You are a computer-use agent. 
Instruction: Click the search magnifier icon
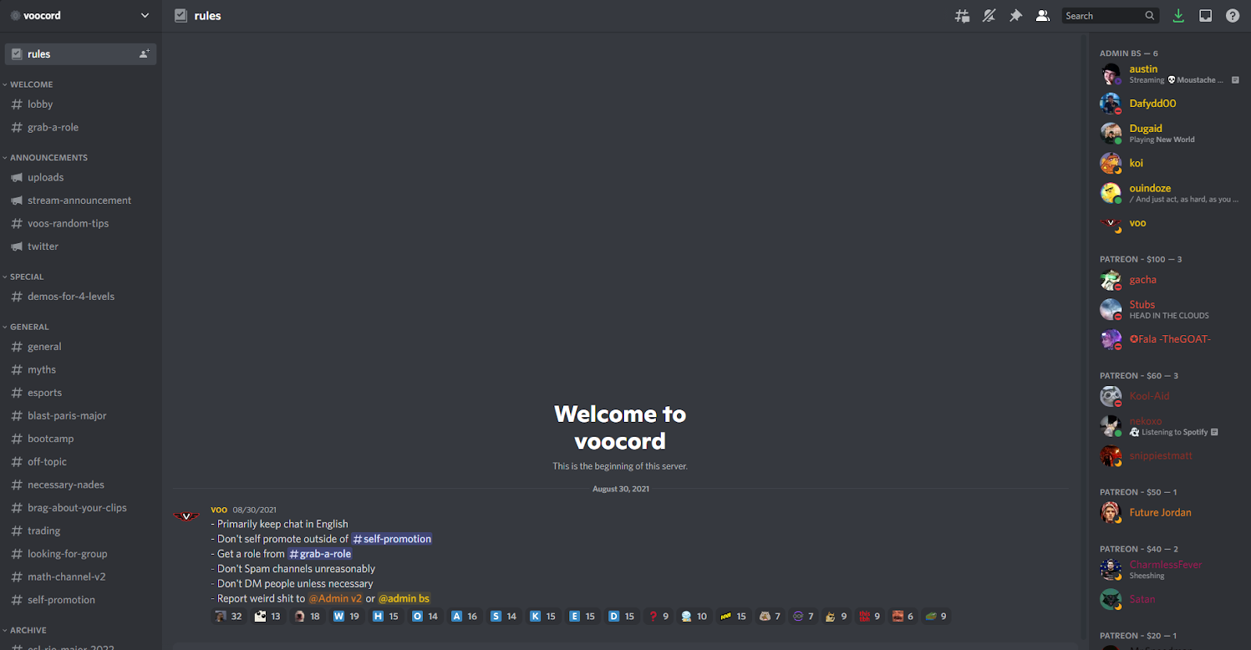pos(1149,16)
